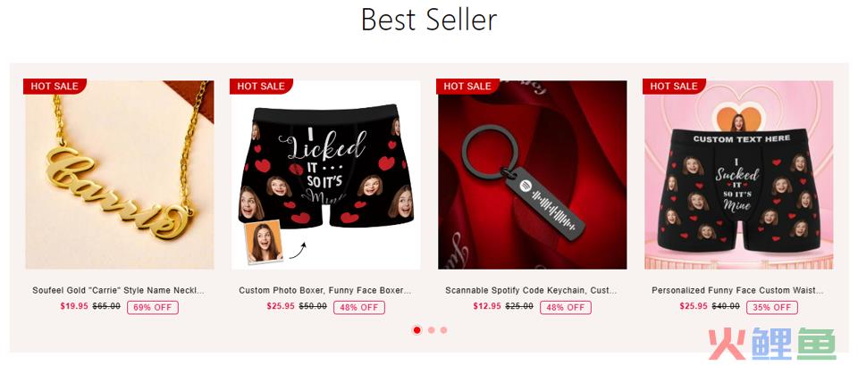This screenshot has height=365, width=858.
Task: Open the 'Custom Text Here' waistband boxer image
Action: [x=739, y=175]
